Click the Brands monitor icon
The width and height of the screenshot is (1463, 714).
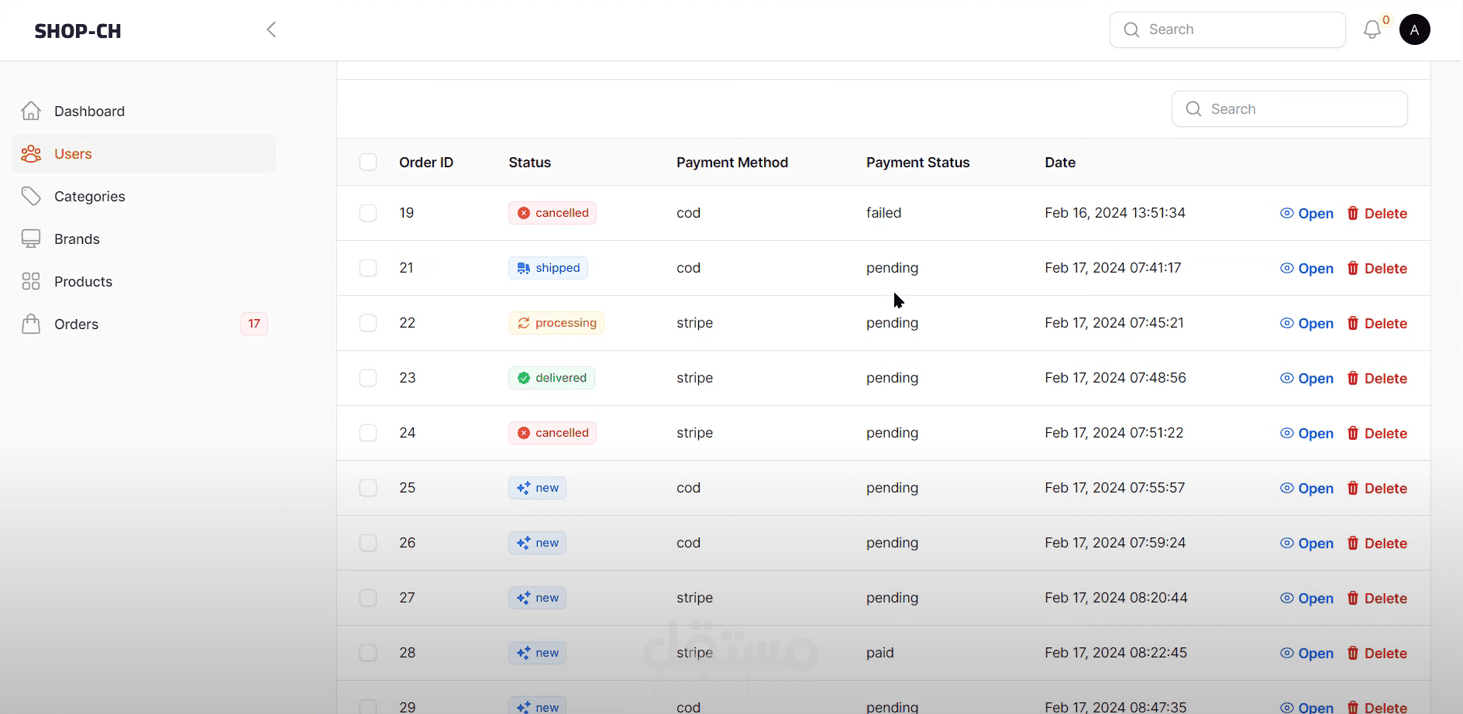[x=31, y=239]
